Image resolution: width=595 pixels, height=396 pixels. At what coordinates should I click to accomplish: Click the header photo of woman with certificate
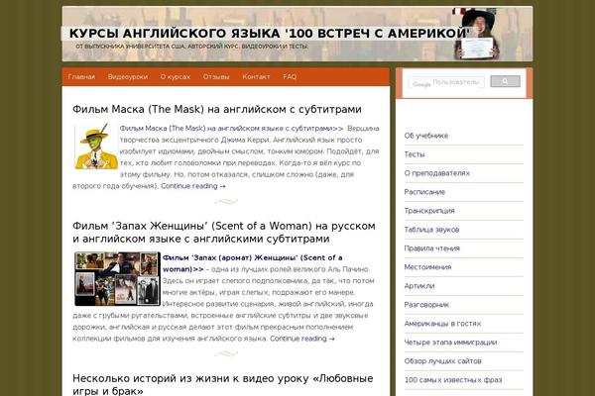pos(477,34)
